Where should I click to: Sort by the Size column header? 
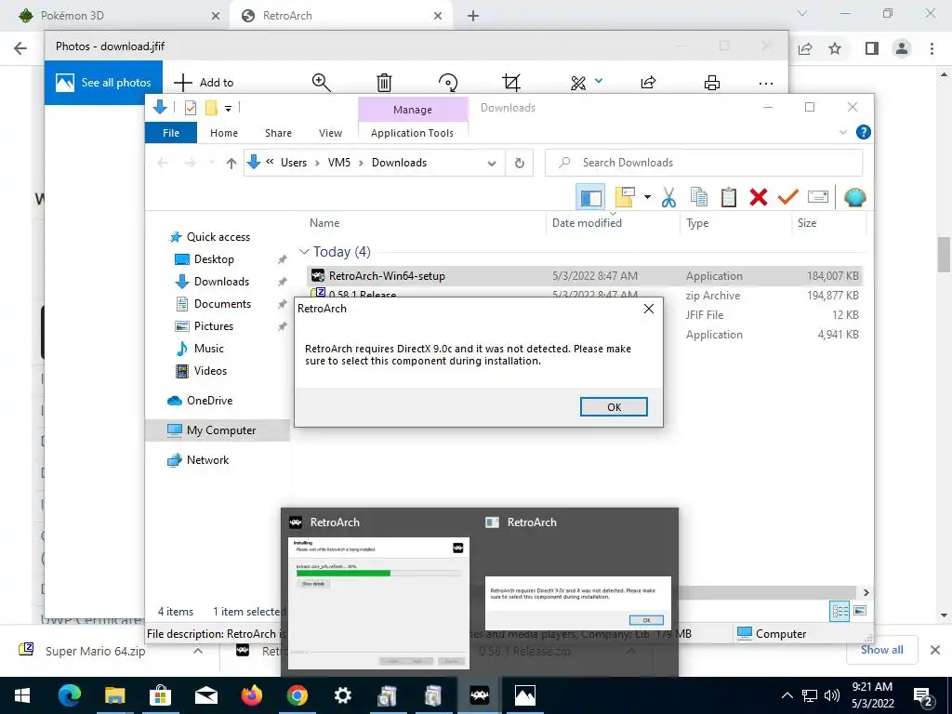(x=807, y=223)
